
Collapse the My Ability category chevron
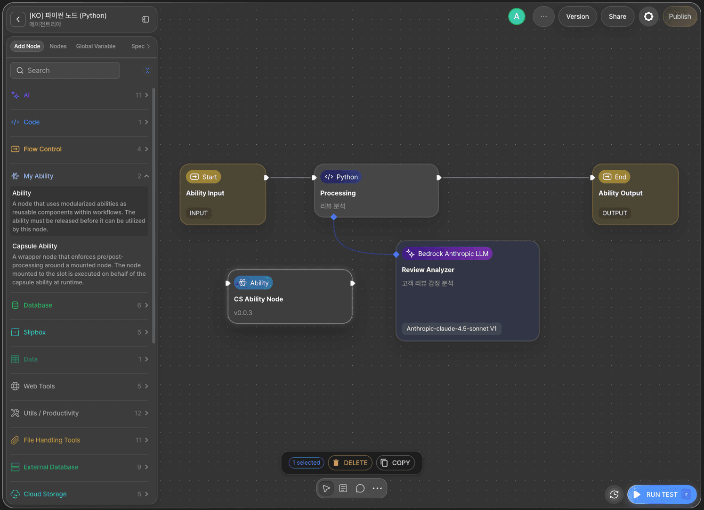coord(146,176)
